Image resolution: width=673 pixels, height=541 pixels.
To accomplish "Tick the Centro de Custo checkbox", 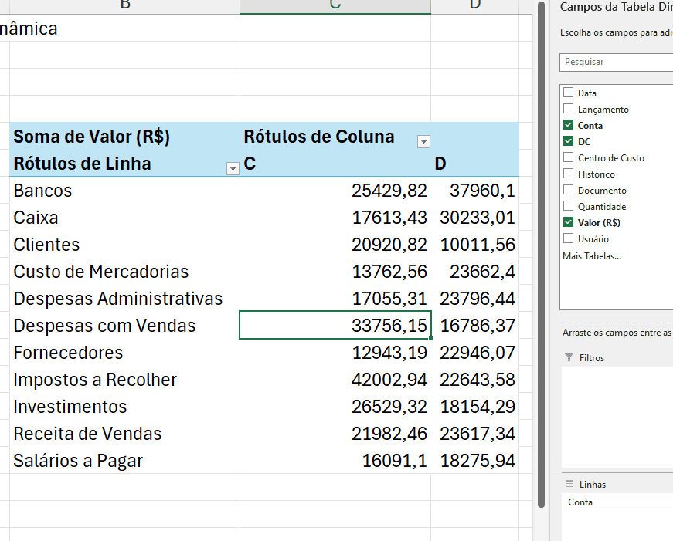I will [x=569, y=157].
